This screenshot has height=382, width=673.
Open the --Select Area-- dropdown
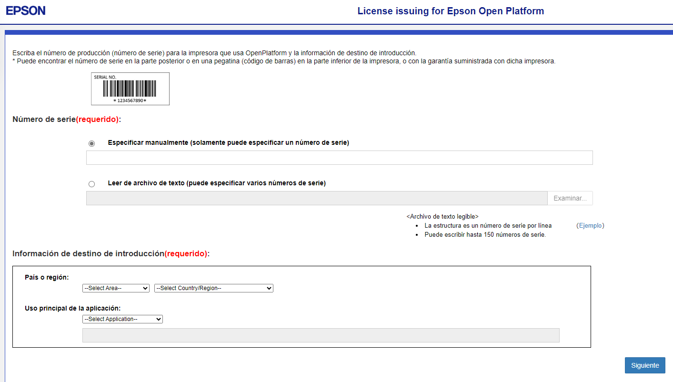point(116,288)
